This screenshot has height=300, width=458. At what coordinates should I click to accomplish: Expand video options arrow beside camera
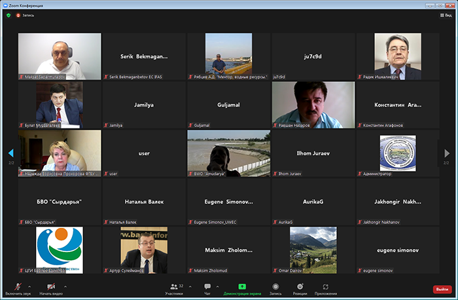click(65, 286)
